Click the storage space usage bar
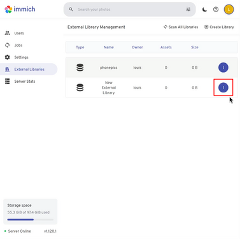240x239 pixels. point(31,219)
